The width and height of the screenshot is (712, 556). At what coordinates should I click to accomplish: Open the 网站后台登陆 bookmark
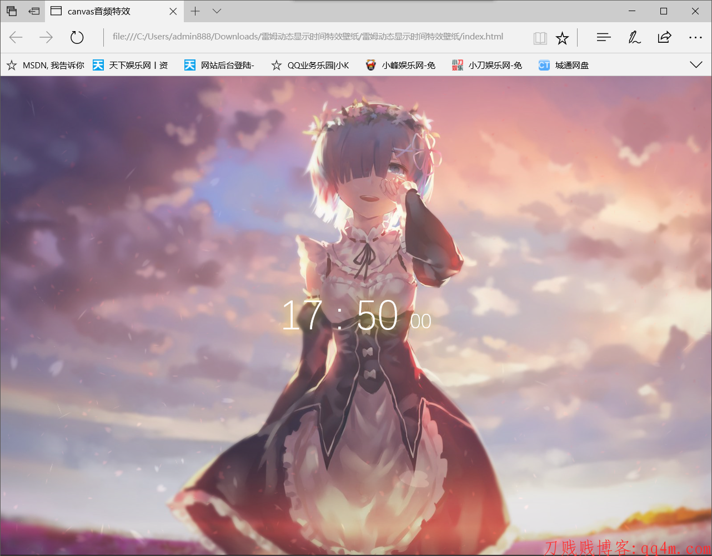click(219, 66)
